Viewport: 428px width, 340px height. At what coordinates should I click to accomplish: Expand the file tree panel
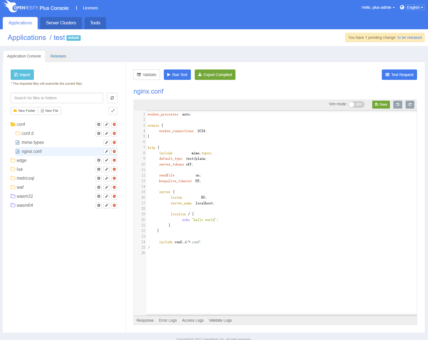coord(113,111)
